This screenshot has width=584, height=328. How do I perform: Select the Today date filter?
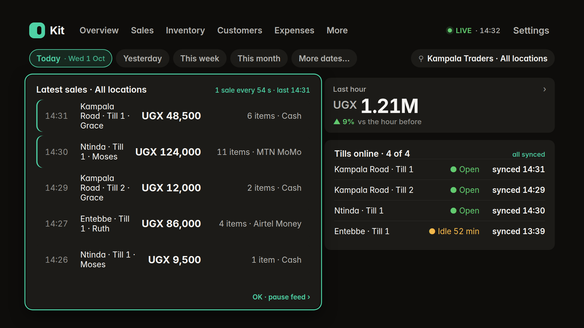(x=71, y=58)
